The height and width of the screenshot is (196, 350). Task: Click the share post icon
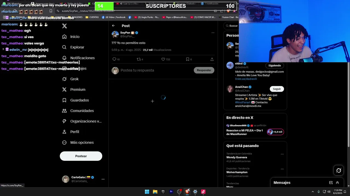(212, 59)
